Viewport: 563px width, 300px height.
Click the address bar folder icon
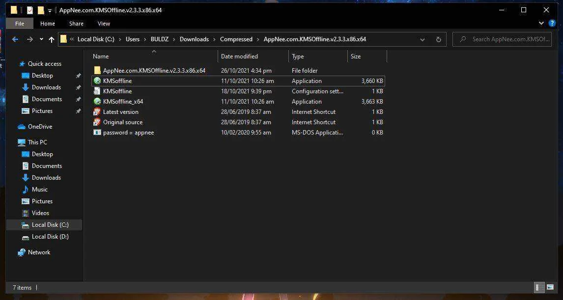click(63, 39)
